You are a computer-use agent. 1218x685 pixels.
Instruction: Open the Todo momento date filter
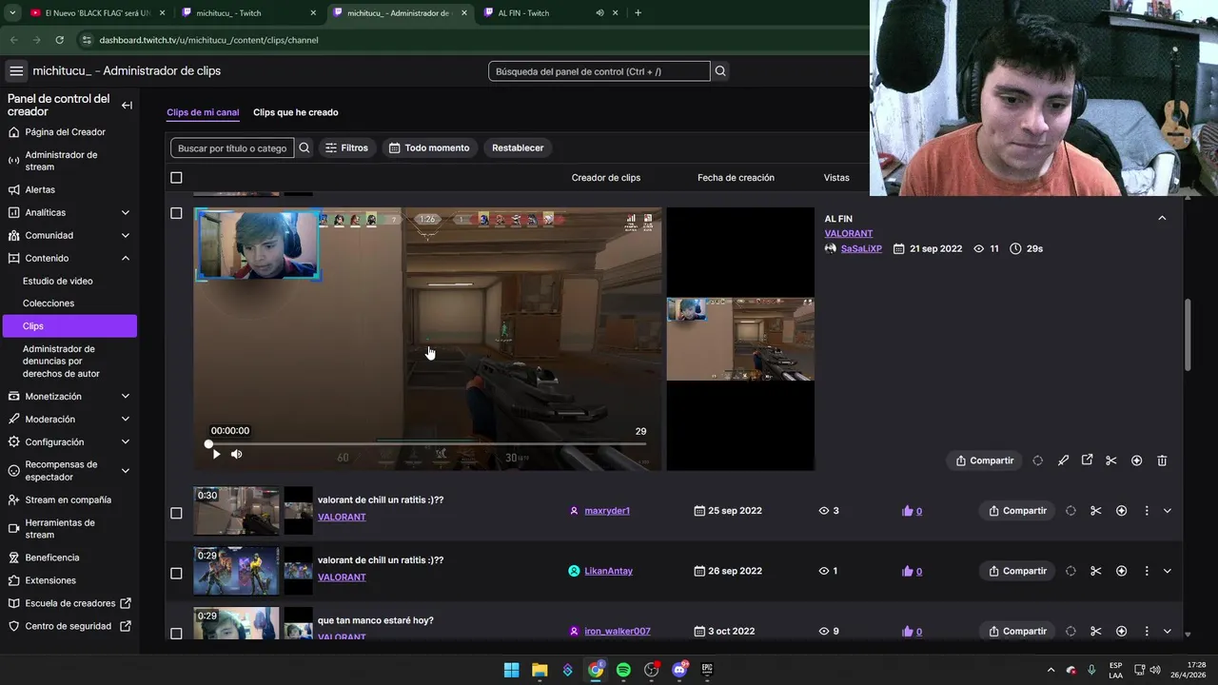pyautogui.click(x=429, y=147)
